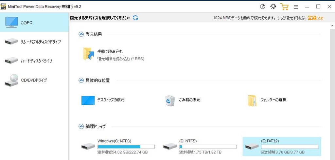Click the folder selection icon
This screenshot has height=160, width=335.
tap(252, 100)
